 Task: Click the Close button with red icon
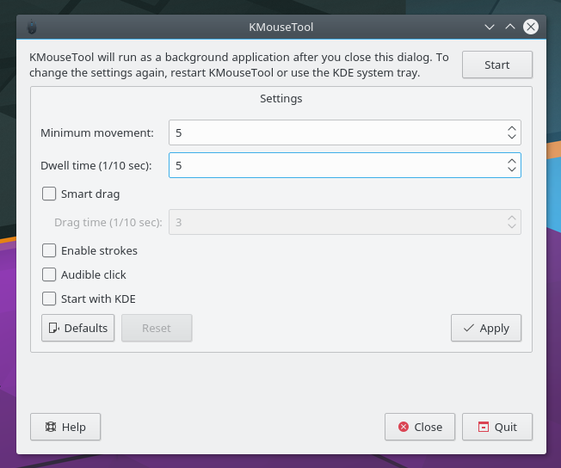click(x=419, y=427)
